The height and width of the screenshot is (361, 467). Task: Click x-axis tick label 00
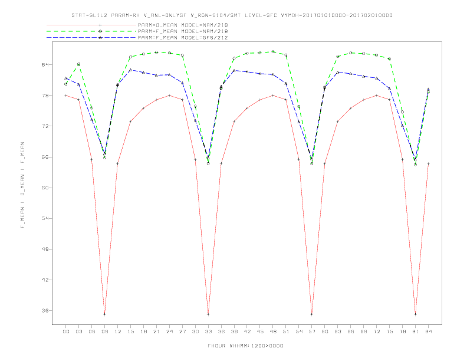coord(66,332)
